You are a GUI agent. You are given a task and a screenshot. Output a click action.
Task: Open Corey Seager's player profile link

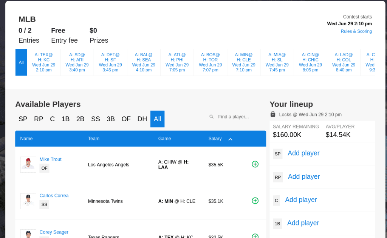(x=54, y=232)
